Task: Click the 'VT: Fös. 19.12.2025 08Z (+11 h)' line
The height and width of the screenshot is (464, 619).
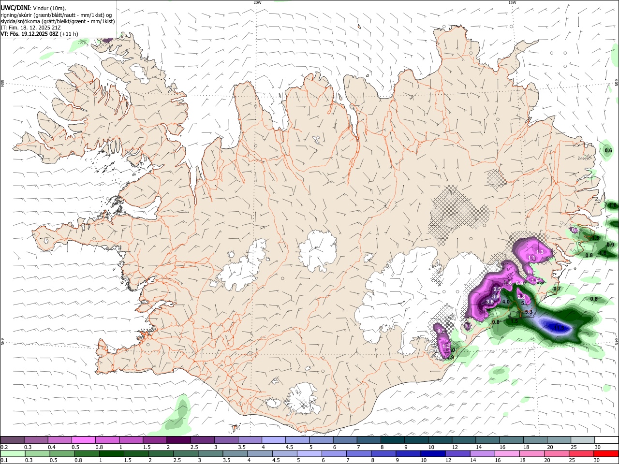Action: [39, 34]
